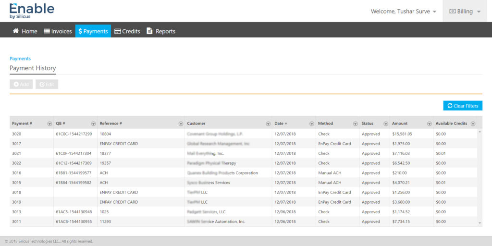Open the filter icon on Method column
The width and height of the screenshot is (492, 246).
355,124
